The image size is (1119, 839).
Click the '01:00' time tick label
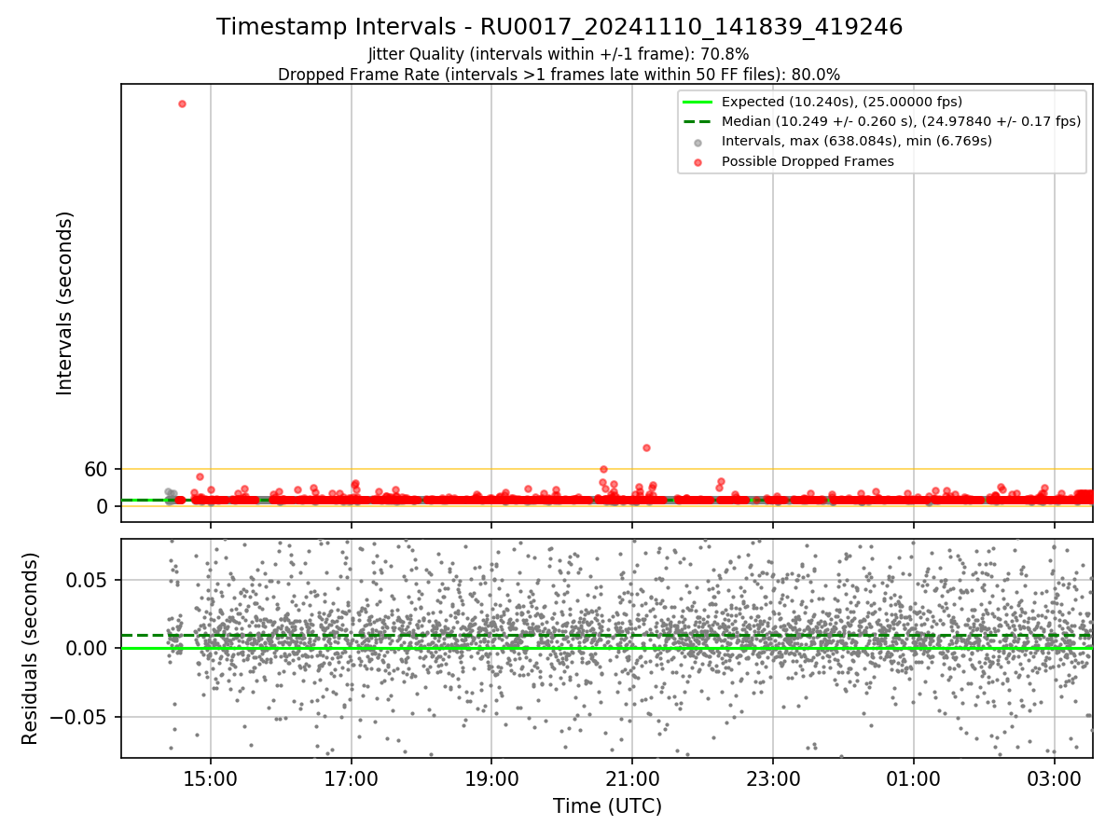pyautogui.click(x=914, y=777)
